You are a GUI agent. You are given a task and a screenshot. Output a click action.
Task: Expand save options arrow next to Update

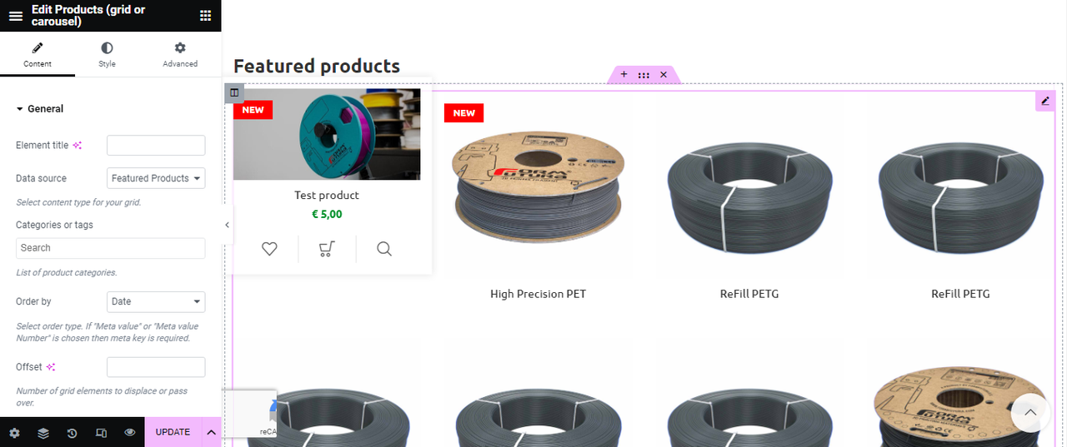point(211,432)
